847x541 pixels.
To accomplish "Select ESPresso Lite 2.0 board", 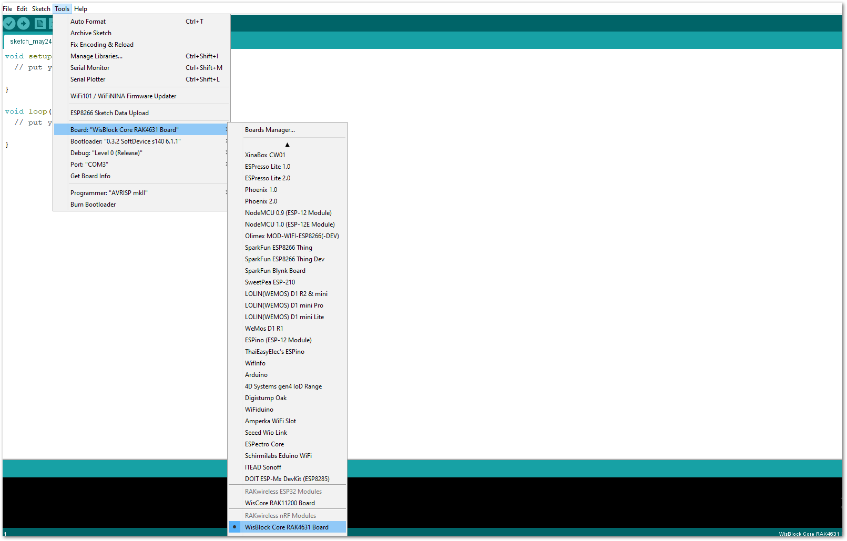I will pyautogui.click(x=287, y=178).
